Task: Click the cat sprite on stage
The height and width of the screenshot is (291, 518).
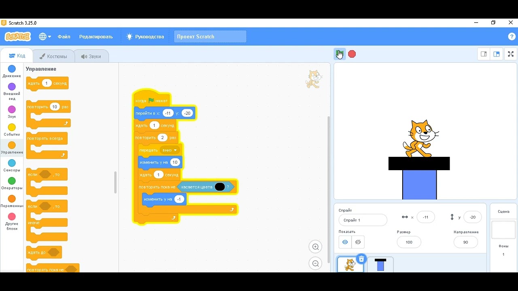Action: [x=420, y=139]
